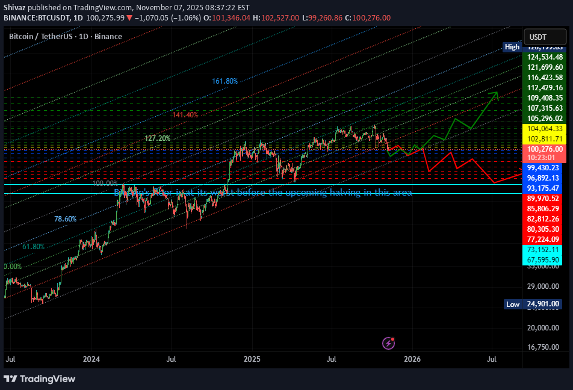Click the red 80,305.30 price label
This screenshot has width=573, height=390.
pos(543,229)
